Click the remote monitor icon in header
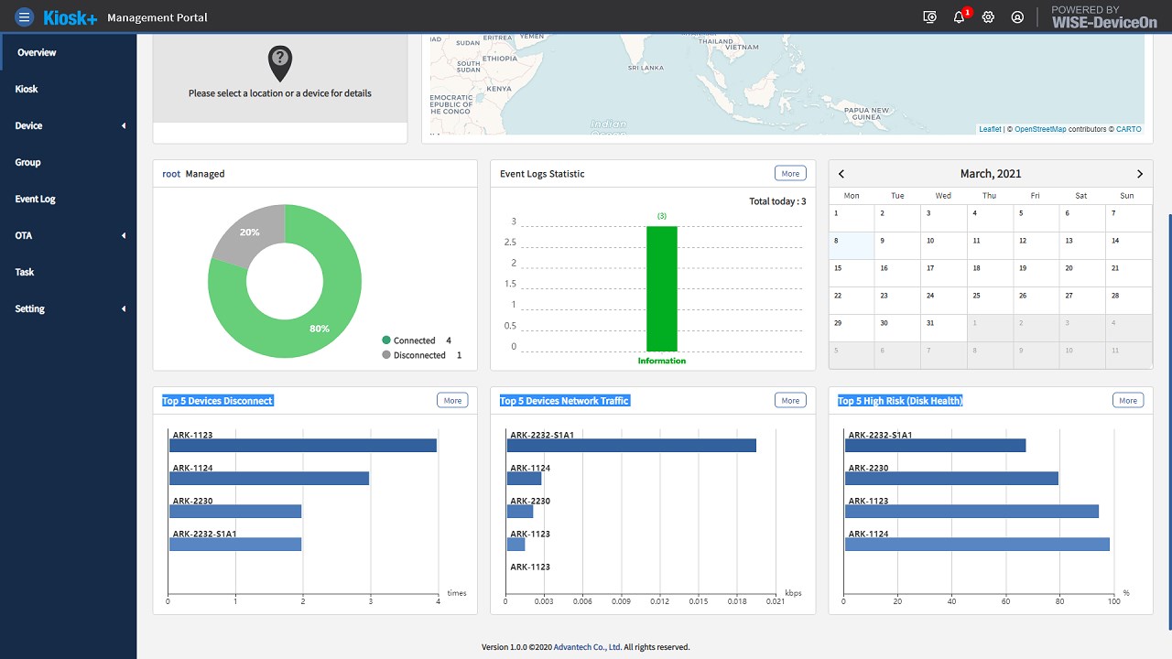The width and height of the screenshot is (1172, 659). pyautogui.click(x=930, y=16)
